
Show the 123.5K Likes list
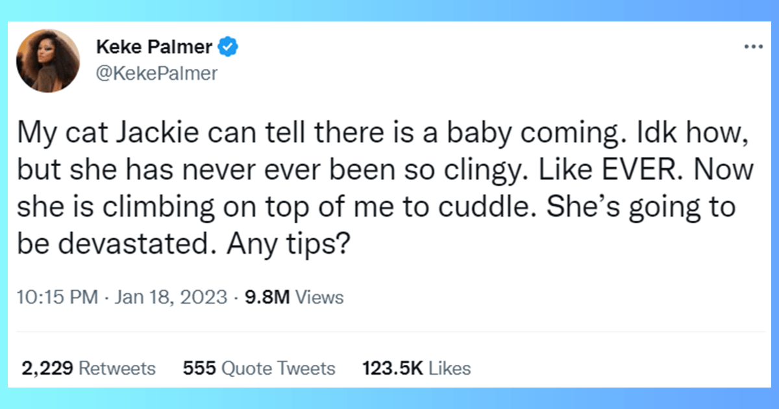point(416,369)
